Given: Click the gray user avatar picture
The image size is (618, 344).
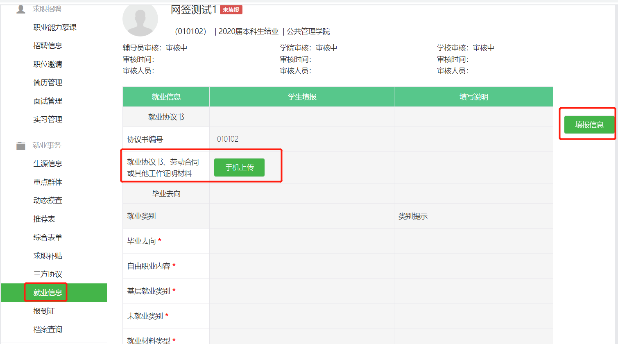Looking at the screenshot, I should 140,20.
